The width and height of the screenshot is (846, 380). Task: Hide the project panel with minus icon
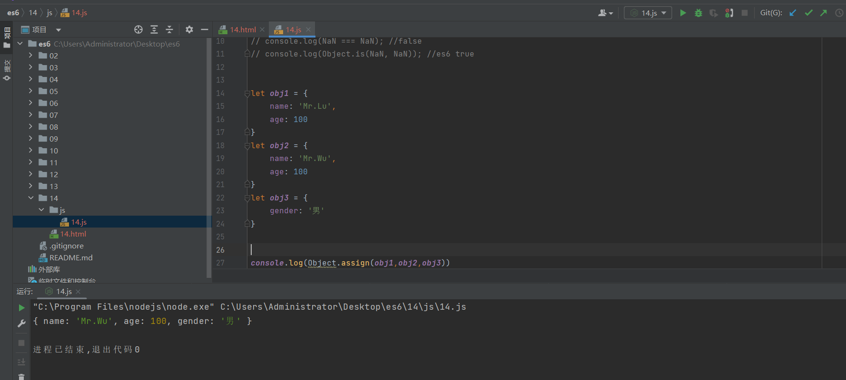(205, 29)
